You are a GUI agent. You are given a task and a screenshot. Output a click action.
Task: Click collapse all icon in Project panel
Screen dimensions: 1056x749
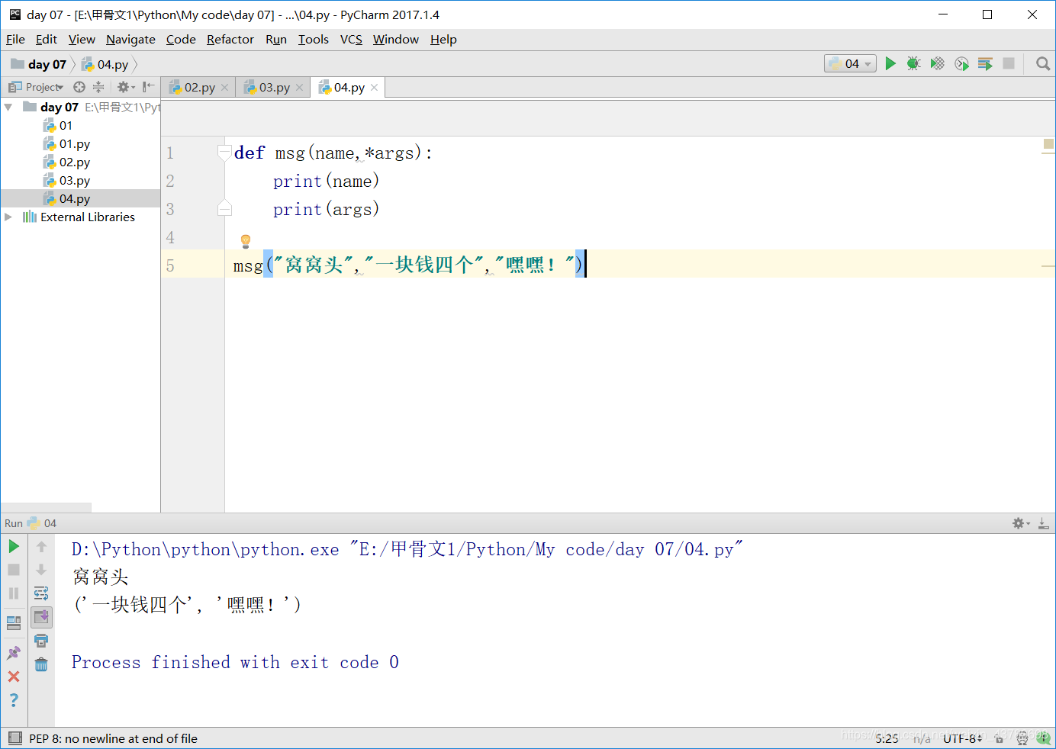pyautogui.click(x=98, y=87)
